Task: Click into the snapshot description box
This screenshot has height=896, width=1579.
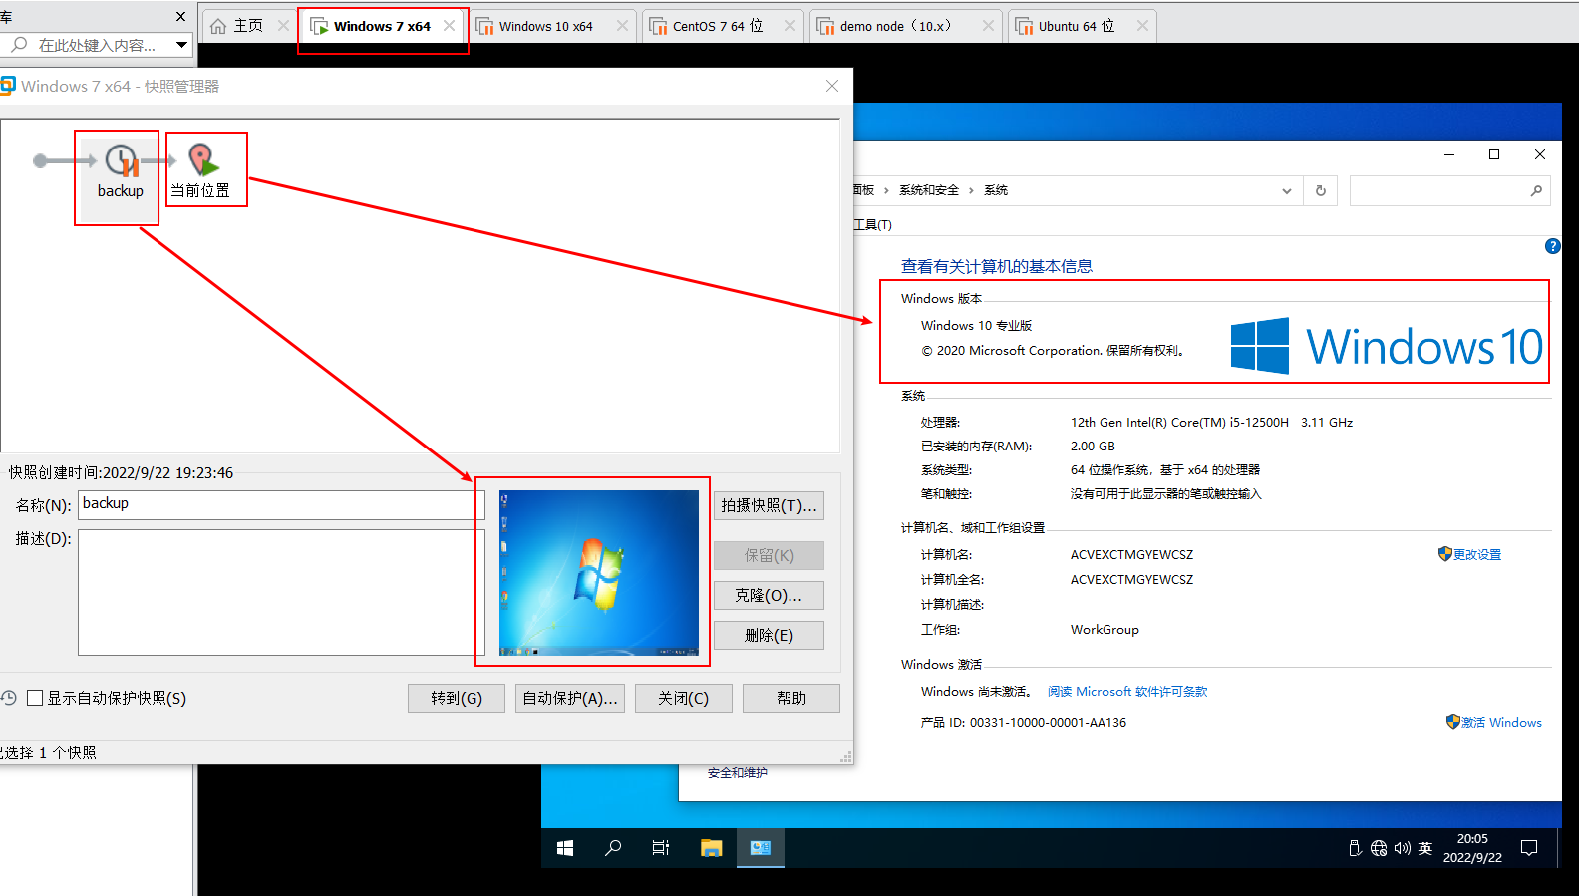Action: [x=281, y=592]
